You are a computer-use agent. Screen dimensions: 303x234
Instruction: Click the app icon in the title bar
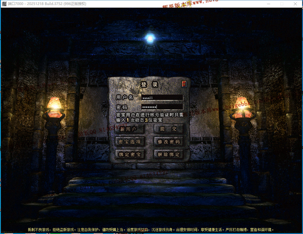click(4, 4)
